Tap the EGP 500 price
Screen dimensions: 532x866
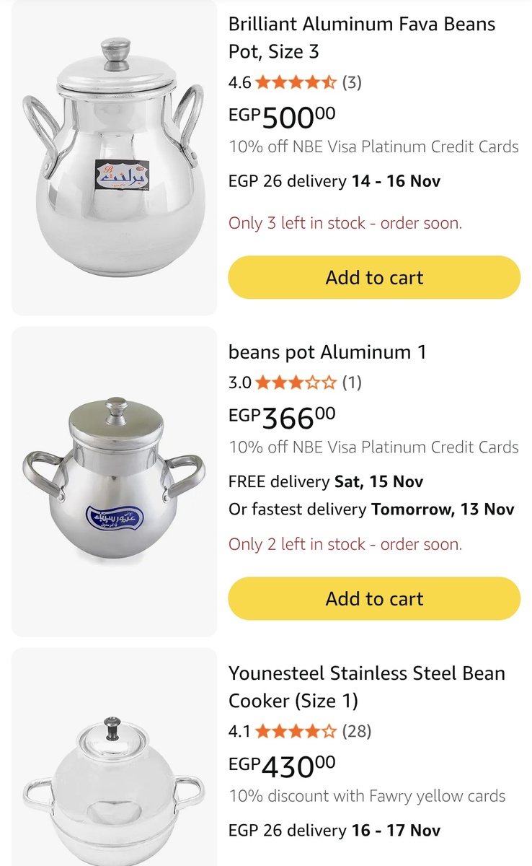tap(282, 115)
